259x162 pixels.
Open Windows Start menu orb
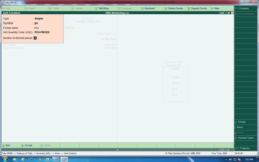[x=5, y=160]
